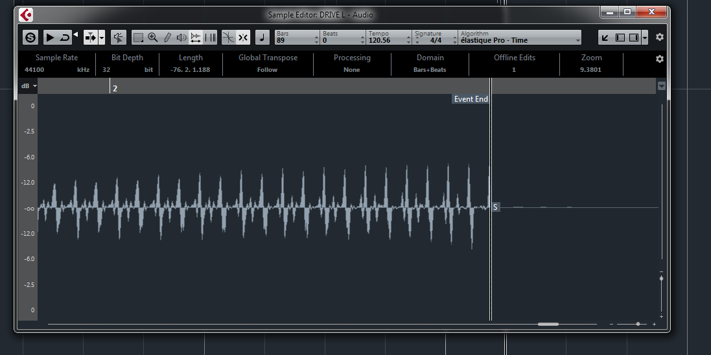Toggle the right zone layout icon
Image resolution: width=711 pixels, height=355 pixels.
point(634,37)
